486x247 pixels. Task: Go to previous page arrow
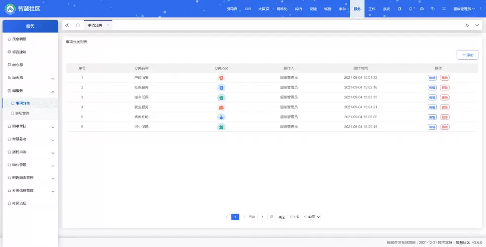coord(227,217)
